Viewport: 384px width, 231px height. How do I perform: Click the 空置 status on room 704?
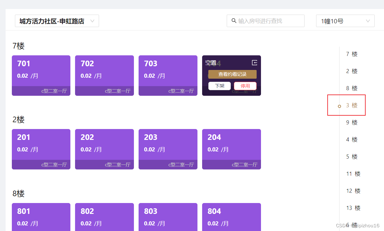click(211, 63)
